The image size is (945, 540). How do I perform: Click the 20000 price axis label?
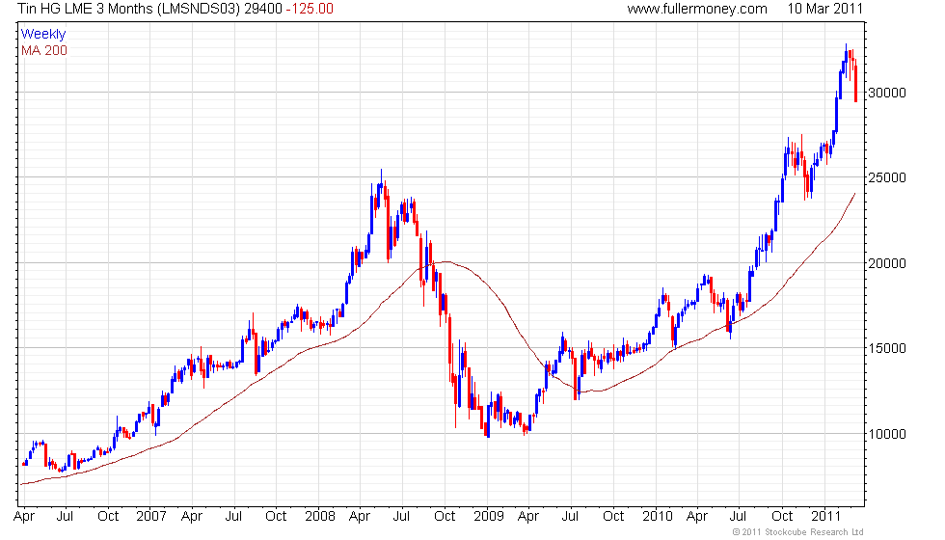(886, 263)
